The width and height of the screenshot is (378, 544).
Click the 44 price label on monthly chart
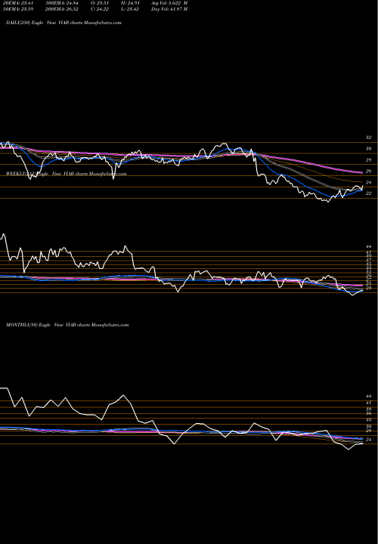pyautogui.click(x=368, y=396)
